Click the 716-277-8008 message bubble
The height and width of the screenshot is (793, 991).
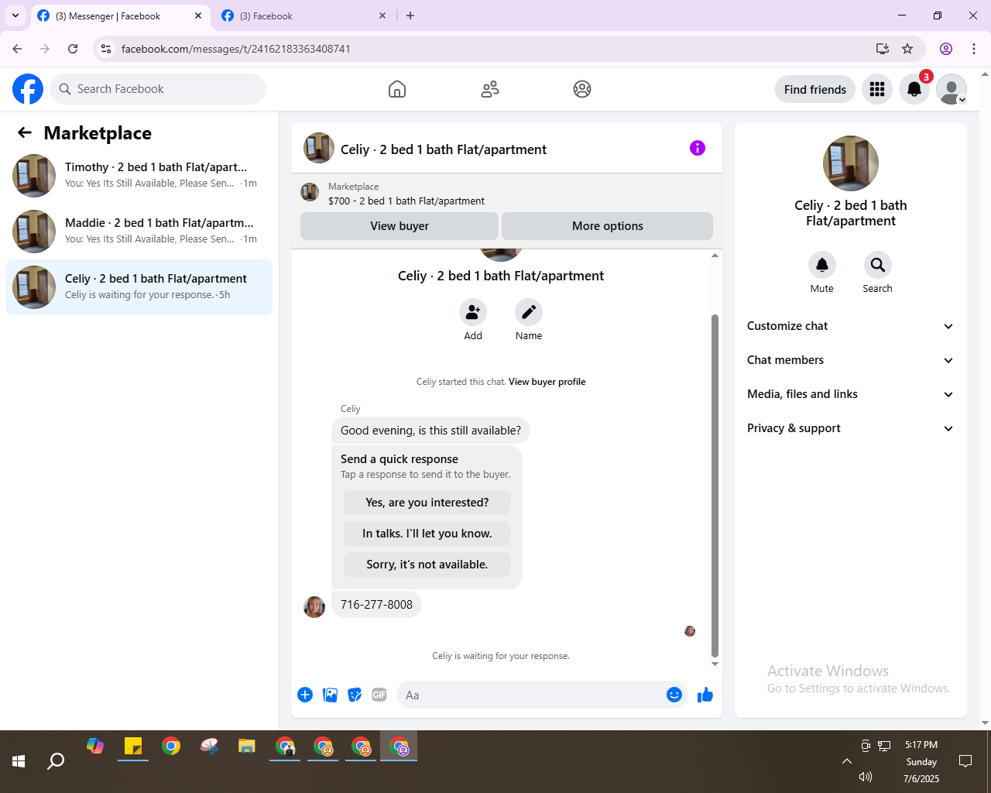click(376, 605)
